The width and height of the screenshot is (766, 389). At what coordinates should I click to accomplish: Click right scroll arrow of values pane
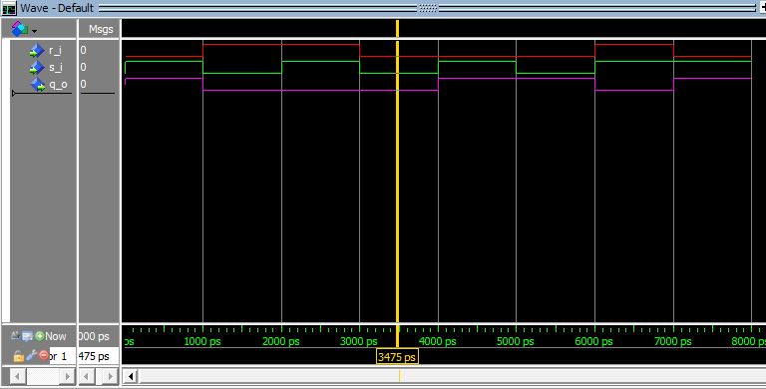click(111, 377)
